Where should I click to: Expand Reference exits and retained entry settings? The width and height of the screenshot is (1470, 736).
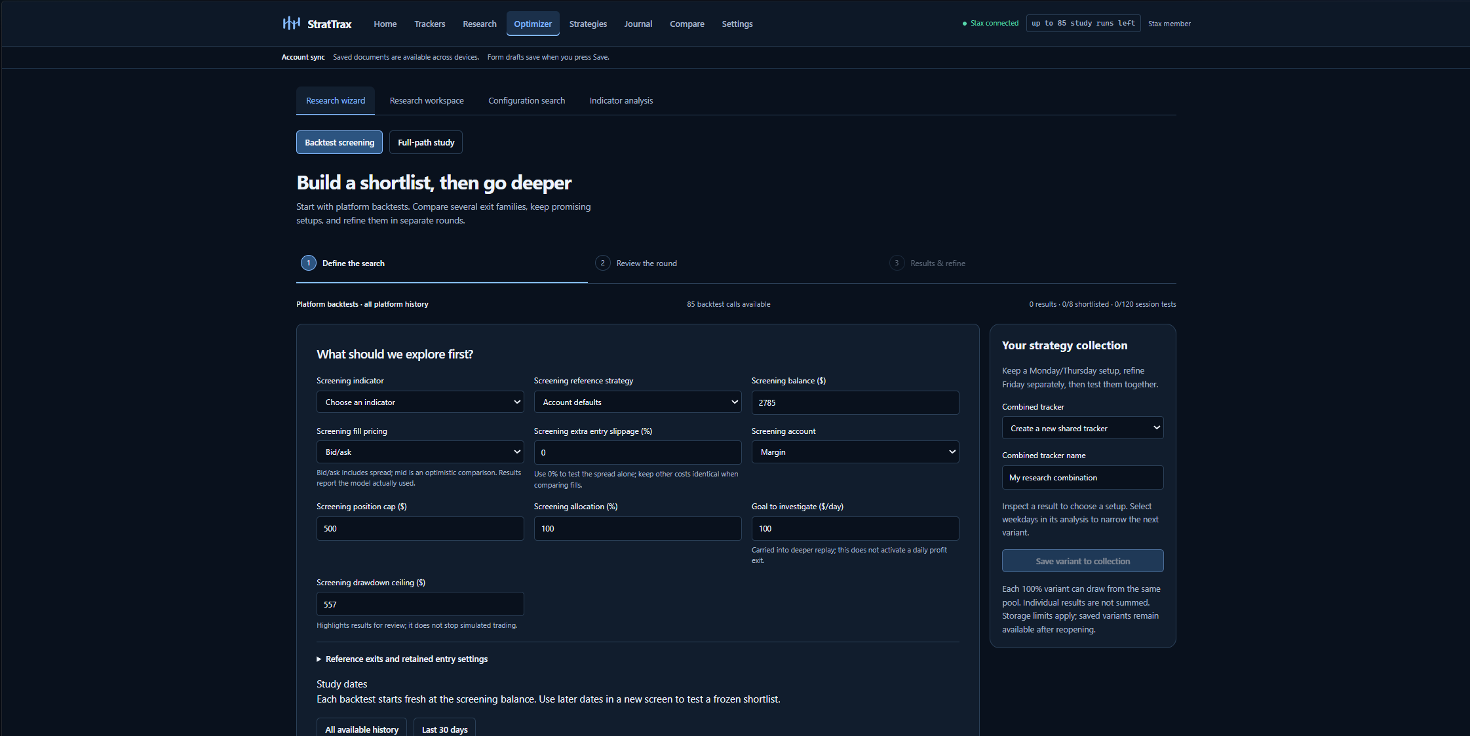[x=402, y=659]
